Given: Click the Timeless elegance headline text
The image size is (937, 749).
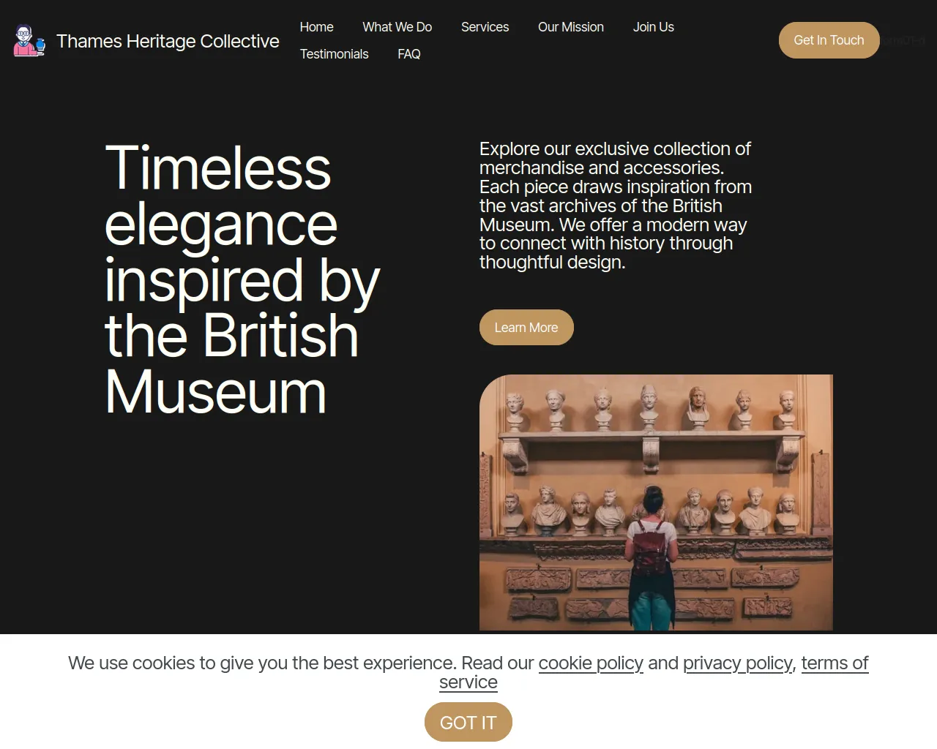Looking at the screenshot, I should [242, 279].
